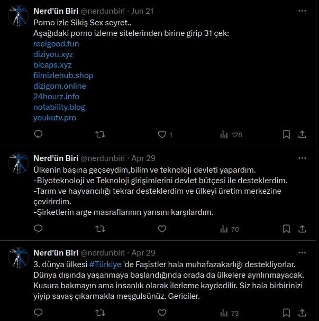Screen dimensions: 319x321
Task: View analytics showing 128 views
Action: coord(231,135)
